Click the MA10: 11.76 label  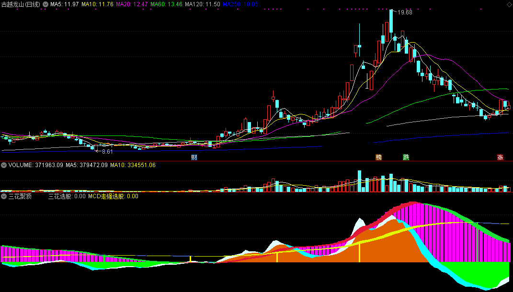pyautogui.click(x=98, y=4)
